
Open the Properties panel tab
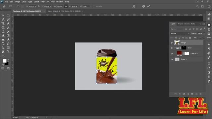[x=180, y=24]
